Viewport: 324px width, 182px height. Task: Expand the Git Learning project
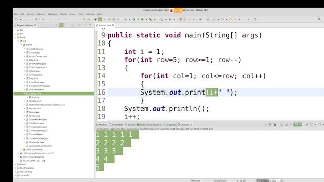coord(15,172)
